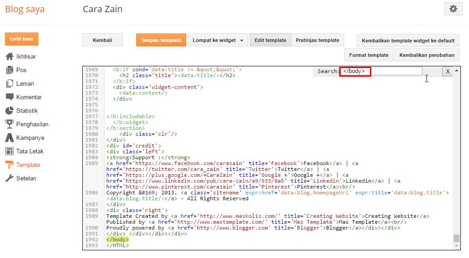Click the Laman pages icon
Viewport: 469px width, 258px height.
[9, 83]
